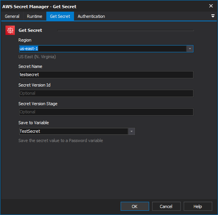Click the 'US East (N. Virginia)' hint text
The width and height of the screenshot is (218, 215).
(x=37, y=57)
